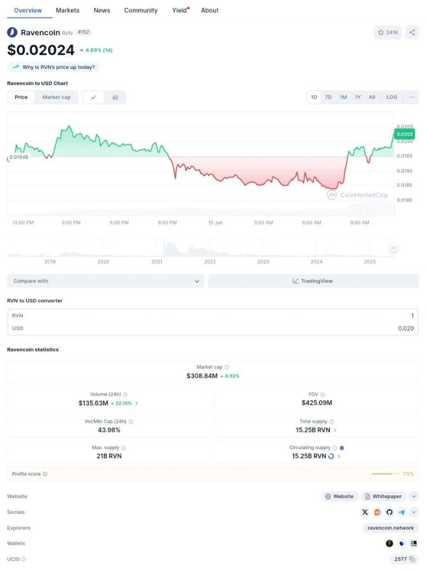Click the UCID info icon
Viewport: 426px width, 572px height.
coord(23,559)
